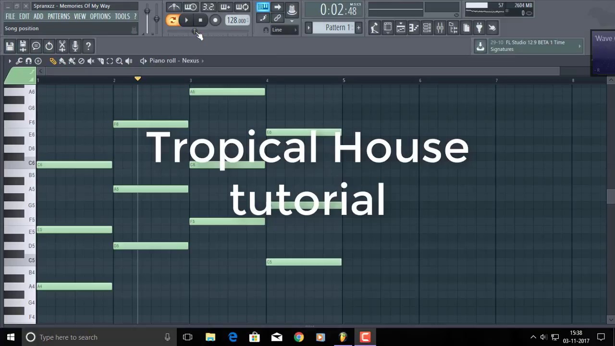Click the Undo history icon
The width and height of the screenshot is (615, 346).
click(x=49, y=46)
